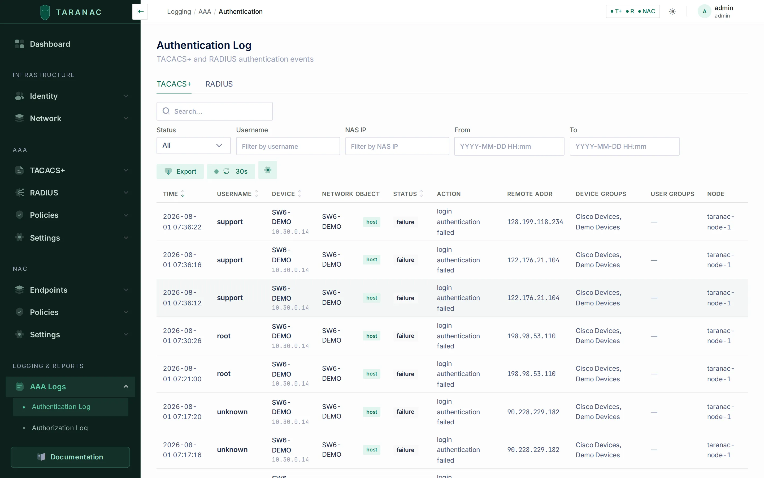Click the Filter by username field
The height and width of the screenshot is (478, 764).
(x=288, y=146)
